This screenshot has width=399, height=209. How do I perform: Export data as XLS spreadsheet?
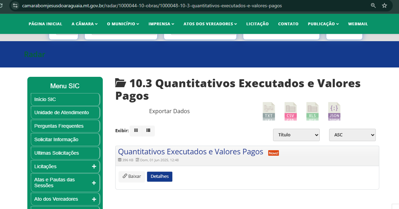(x=312, y=111)
